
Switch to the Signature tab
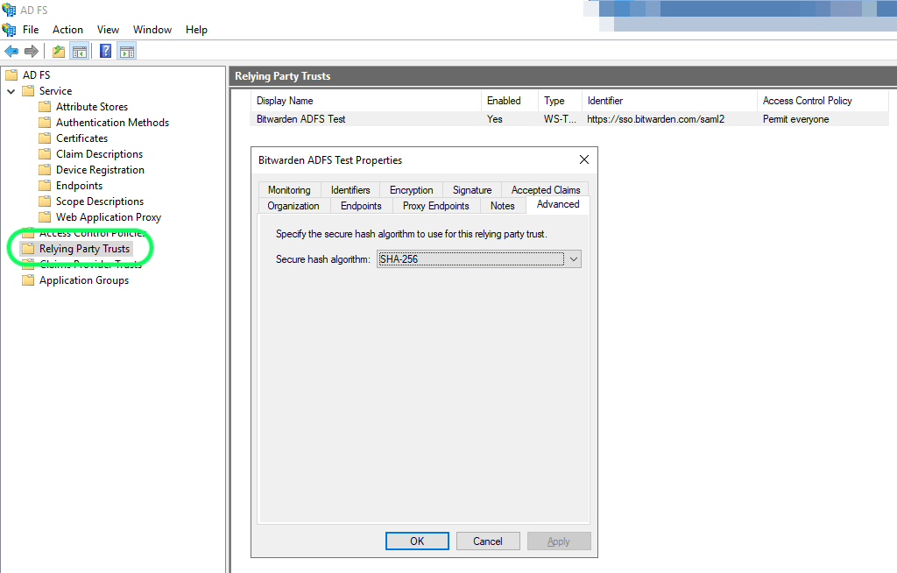pyautogui.click(x=472, y=190)
